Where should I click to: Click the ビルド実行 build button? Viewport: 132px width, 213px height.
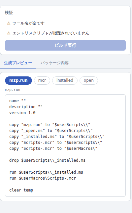tap(65, 45)
